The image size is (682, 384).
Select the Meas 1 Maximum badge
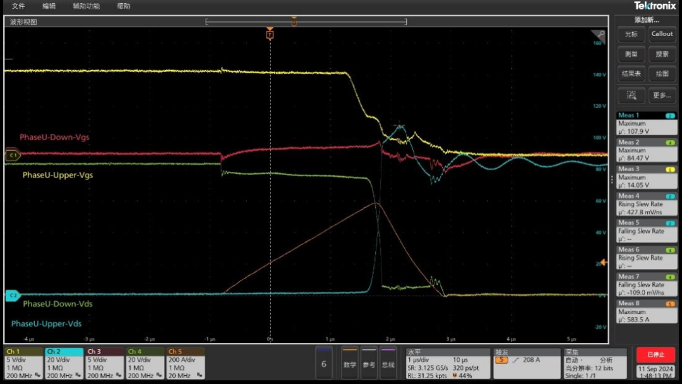(x=647, y=124)
